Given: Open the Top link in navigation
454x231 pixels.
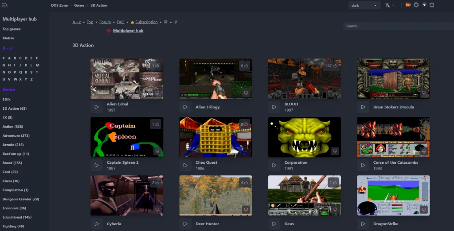Looking at the screenshot, I should tap(90, 22).
